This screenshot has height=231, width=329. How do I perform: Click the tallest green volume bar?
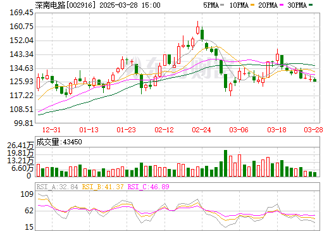coord(225,163)
